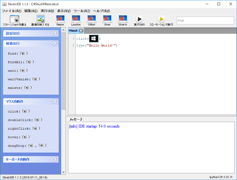Click the insert image toolbar button
Screen dimensions: 237x180
(x=40, y=21)
